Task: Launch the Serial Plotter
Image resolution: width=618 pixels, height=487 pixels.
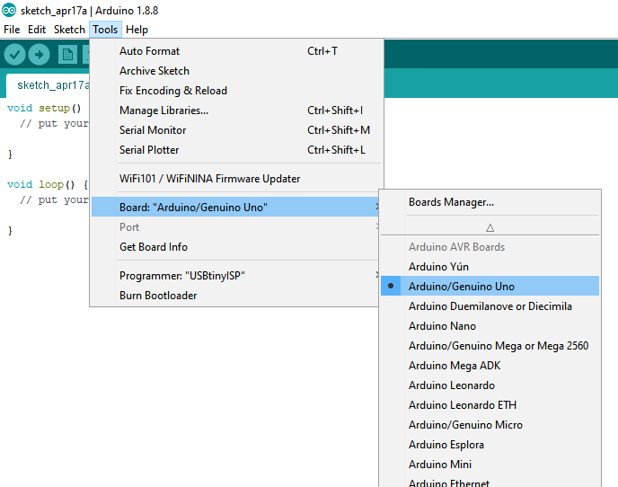Action: 236,149
